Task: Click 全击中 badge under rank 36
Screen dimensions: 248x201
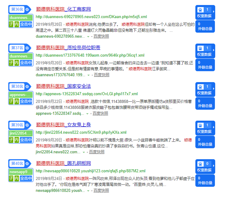Action: tap(26, 24)
